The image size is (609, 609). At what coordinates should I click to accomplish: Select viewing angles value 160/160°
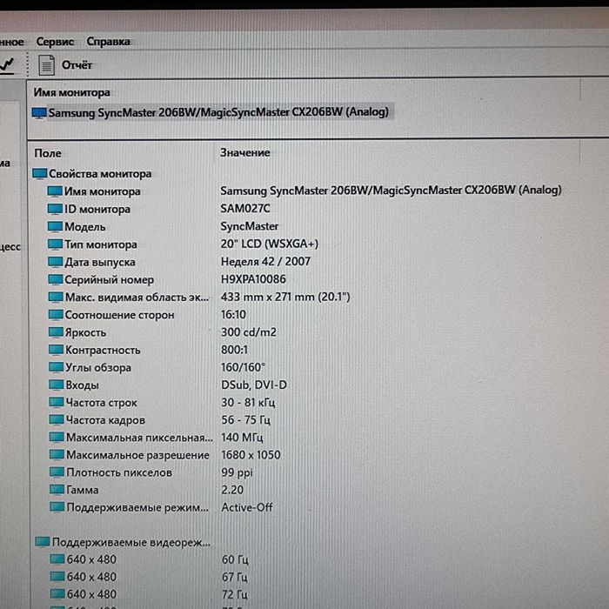(243, 367)
